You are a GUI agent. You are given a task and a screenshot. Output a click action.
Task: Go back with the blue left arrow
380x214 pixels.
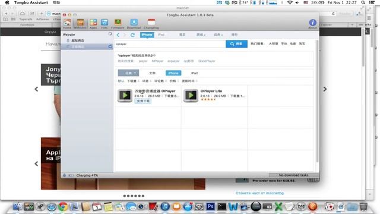tap(118, 35)
